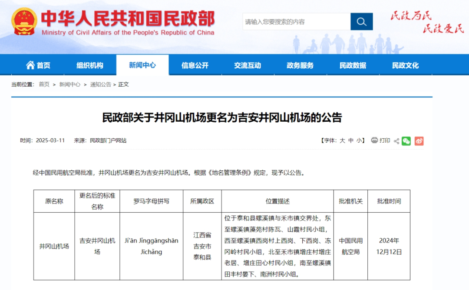469x290 pixels.
Task: Click the cell 江西省 吉安市 泰和县
Action: 202,246
